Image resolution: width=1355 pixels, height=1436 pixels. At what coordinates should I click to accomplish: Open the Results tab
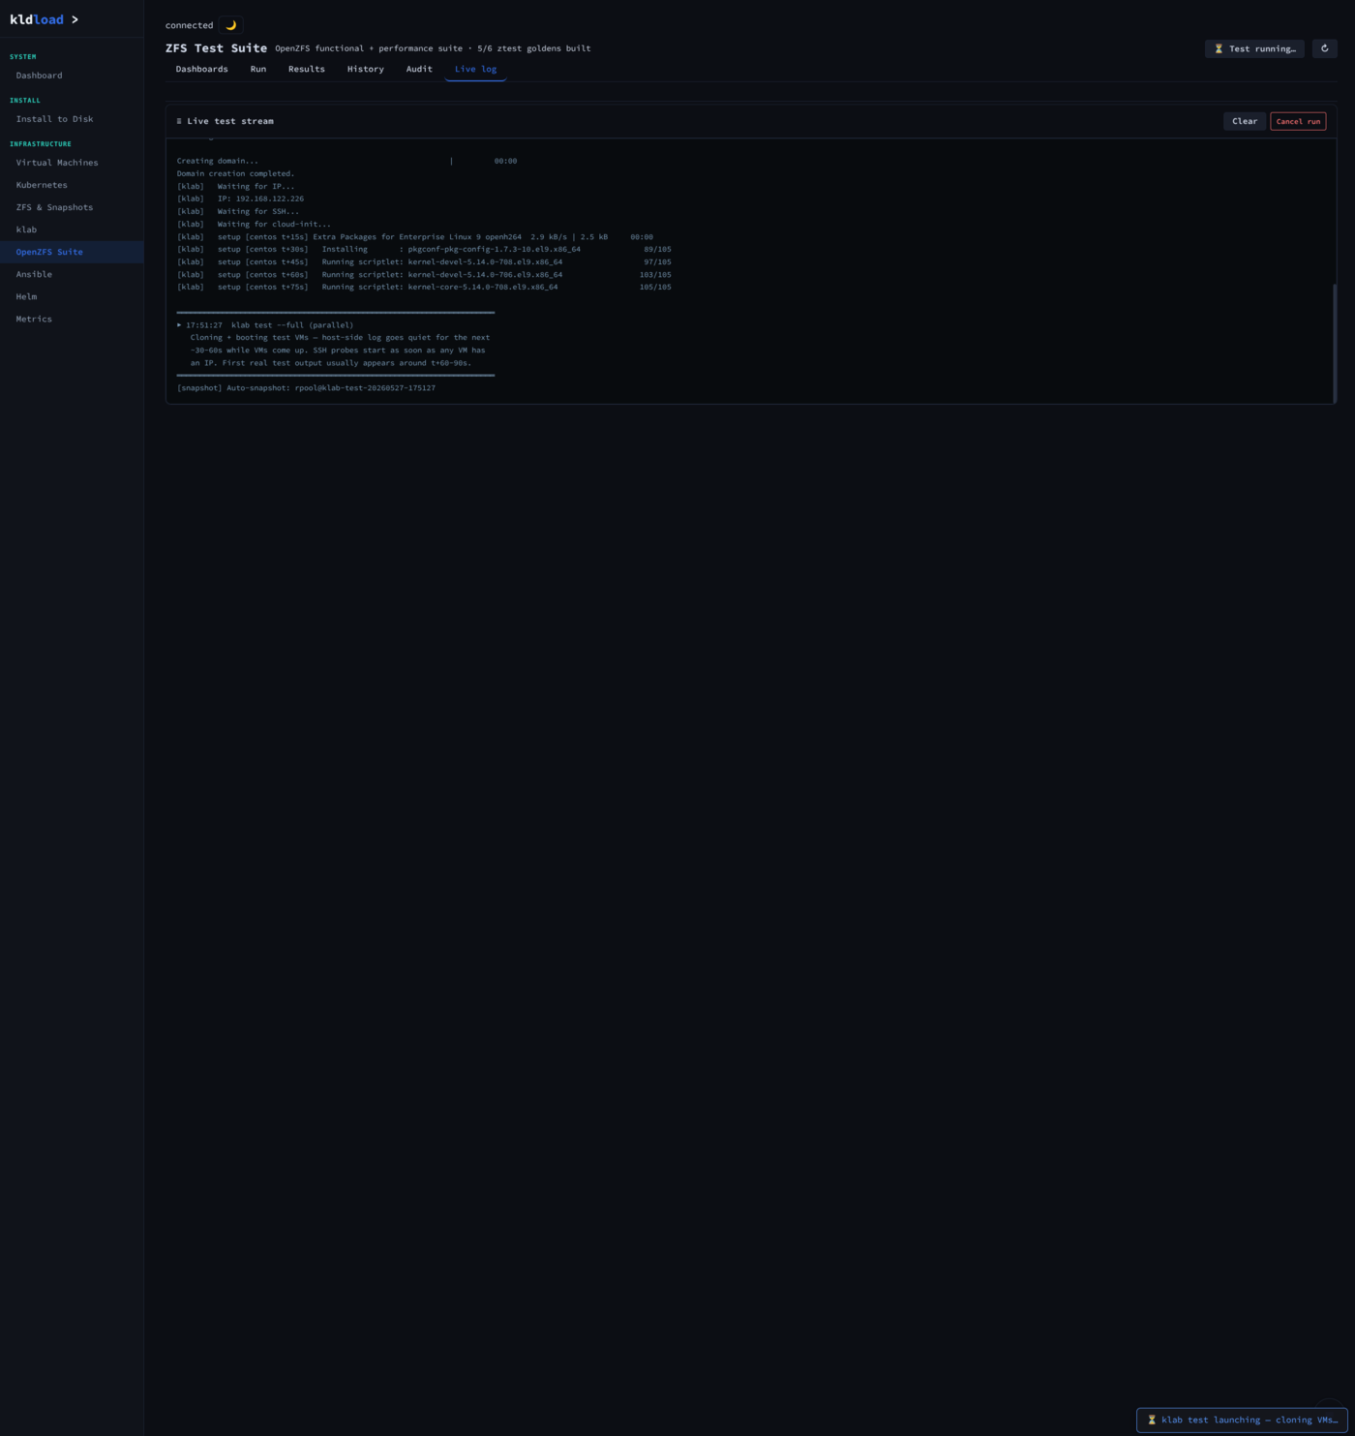[307, 69]
